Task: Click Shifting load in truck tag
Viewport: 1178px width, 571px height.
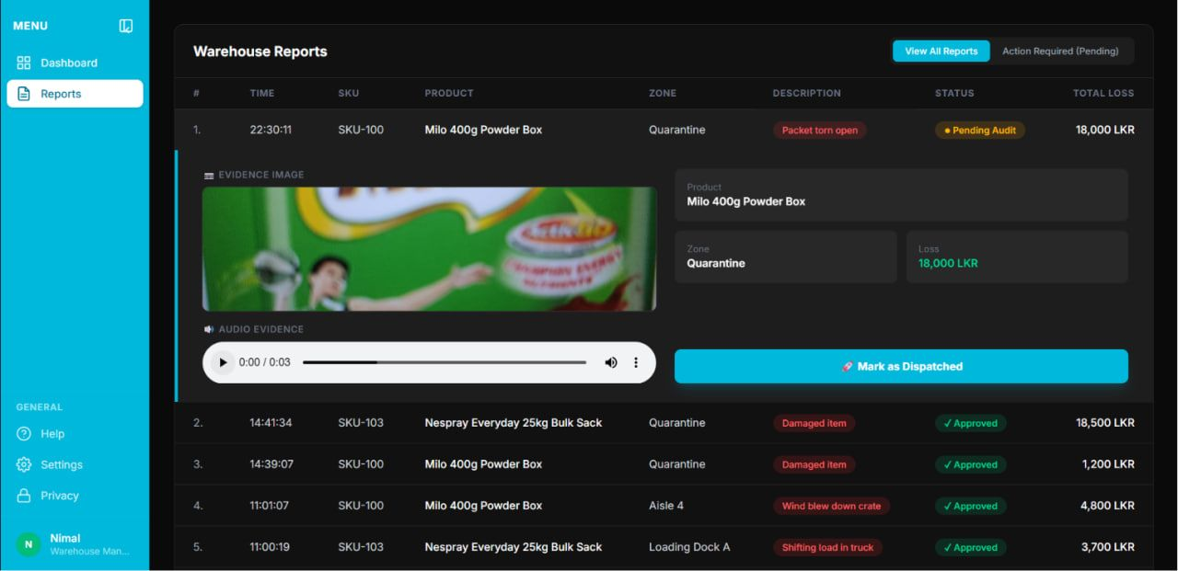Action: (827, 548)
